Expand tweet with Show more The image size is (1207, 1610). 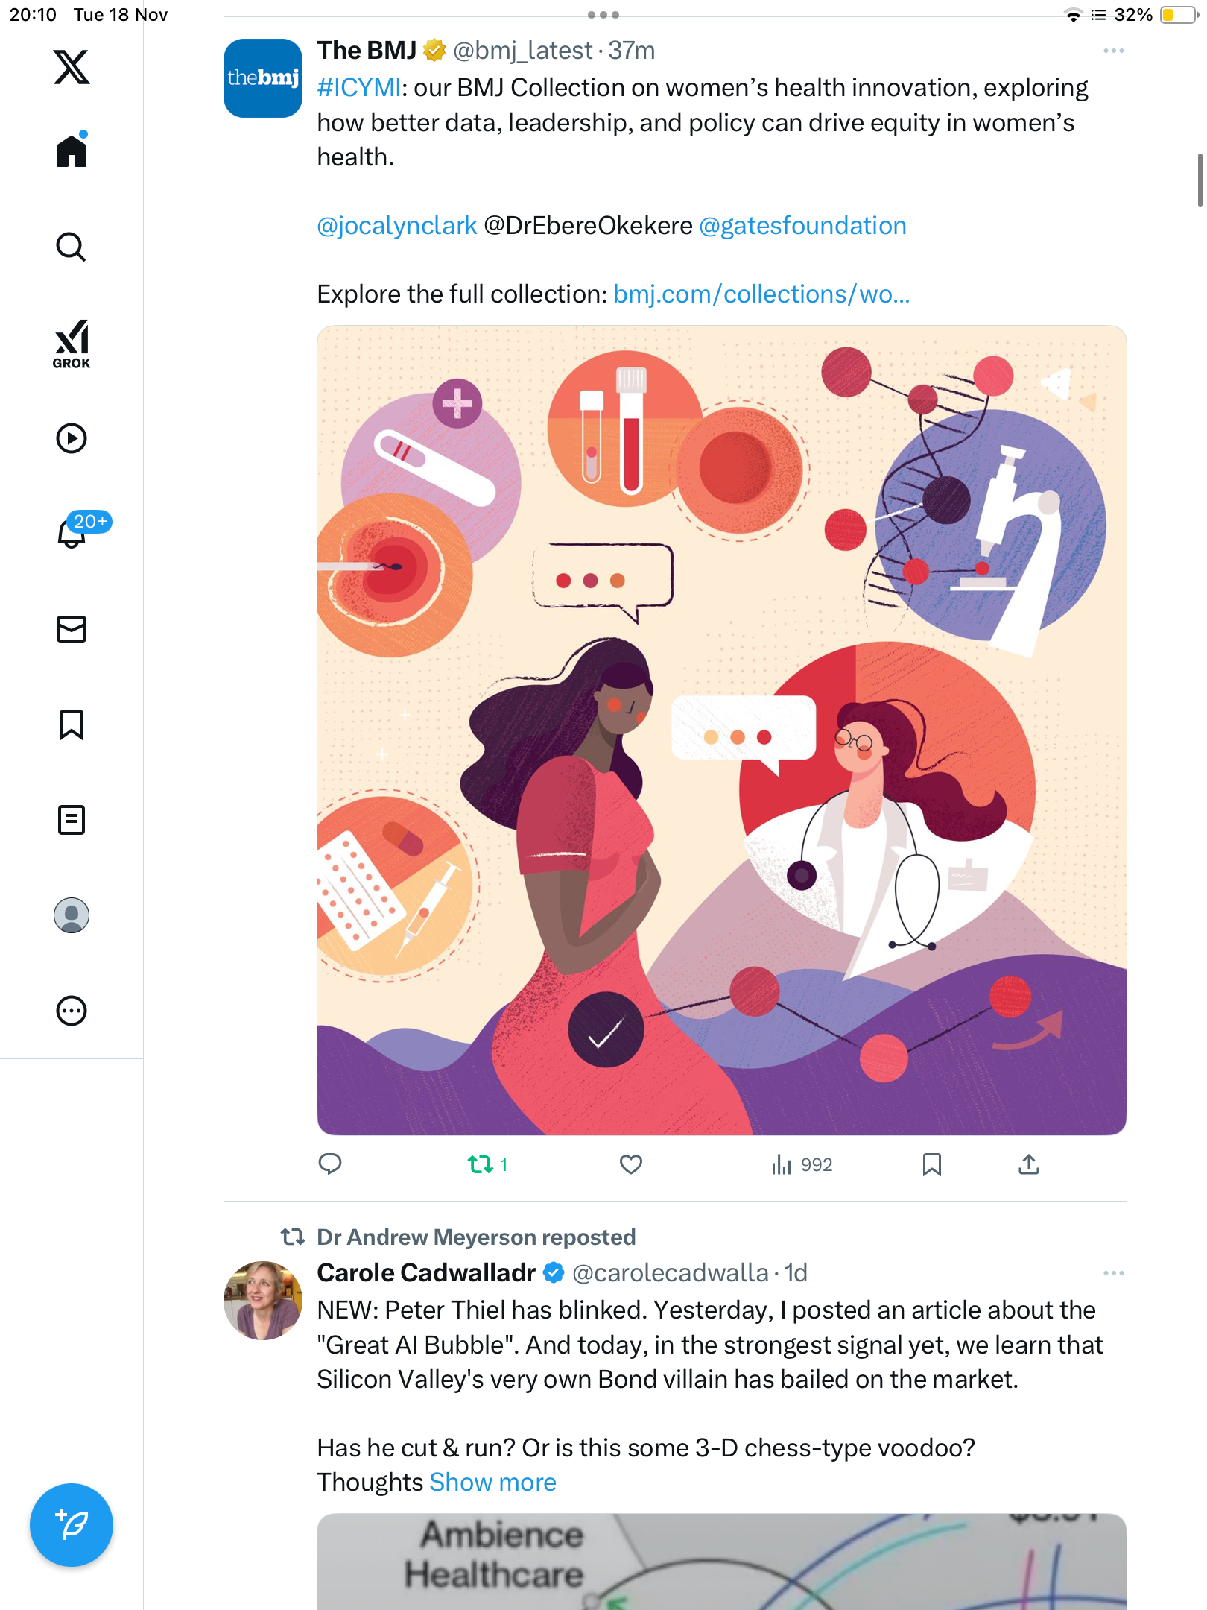point(492,1482)
